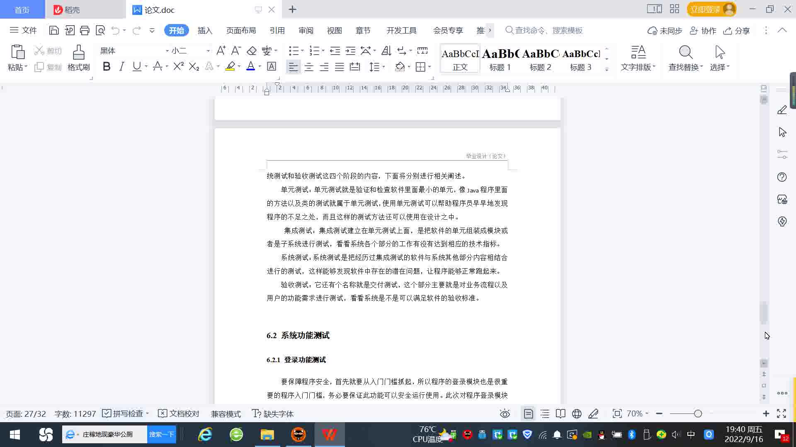The image size is (796, 447).
Task: Click 缺失字体 in status bar
Action: pyautogui.click(x=273, y=413)
